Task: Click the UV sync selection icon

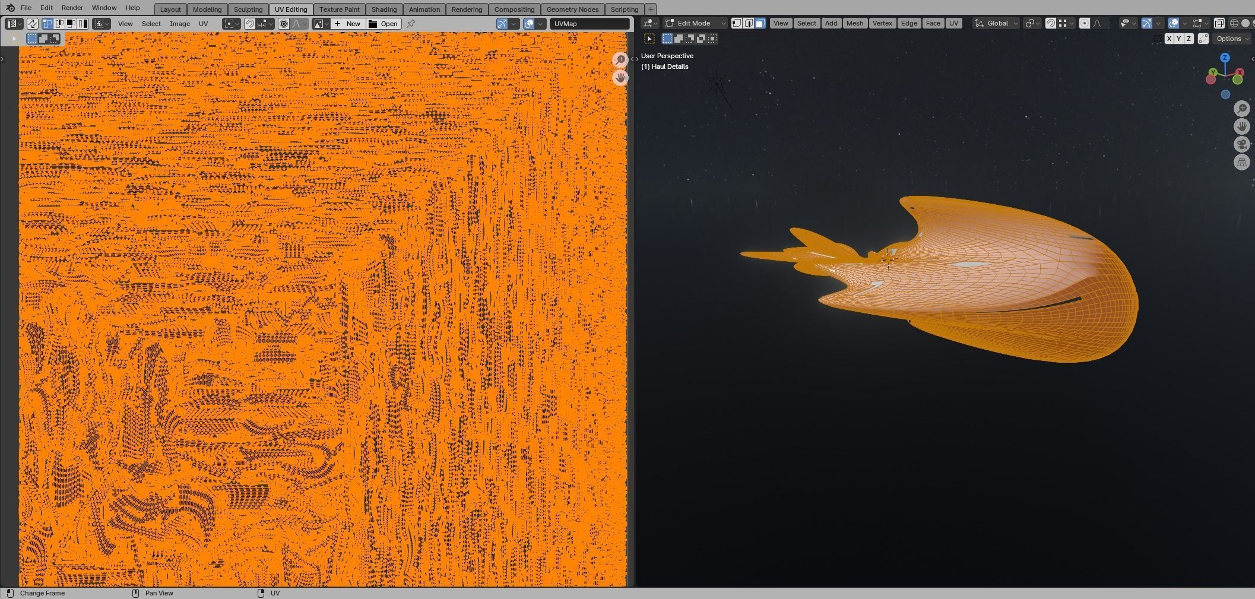Action: (x=32, y=24)
